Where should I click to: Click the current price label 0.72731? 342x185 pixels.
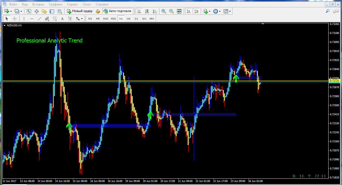tap(334, 81)
